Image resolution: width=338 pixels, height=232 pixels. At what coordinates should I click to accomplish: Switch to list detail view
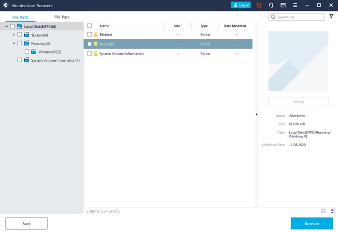pos(333,211)
